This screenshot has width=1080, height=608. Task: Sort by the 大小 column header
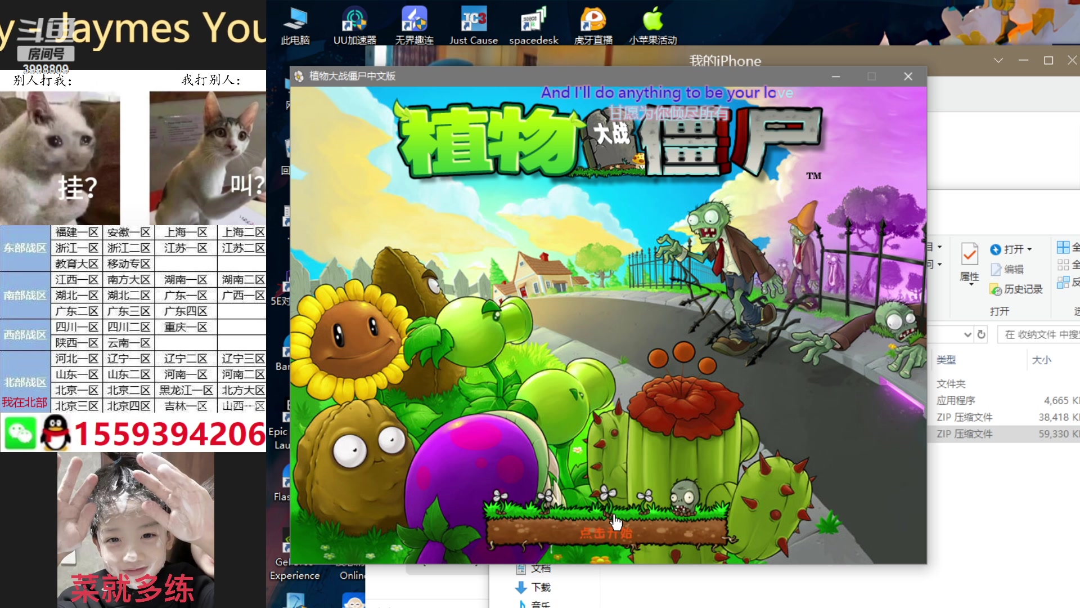pos(1041,360)
